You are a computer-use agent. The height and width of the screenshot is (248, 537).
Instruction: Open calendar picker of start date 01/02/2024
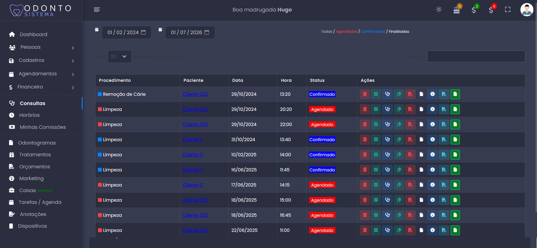click(143, 32)
